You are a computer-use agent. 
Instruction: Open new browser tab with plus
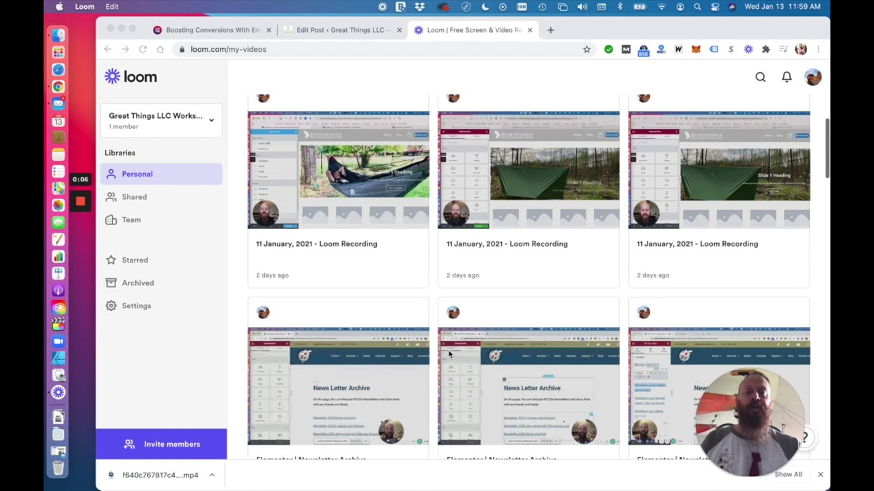[x=550, y=30]
